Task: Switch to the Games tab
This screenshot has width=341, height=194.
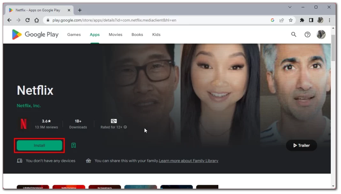Action: [74, 35]
